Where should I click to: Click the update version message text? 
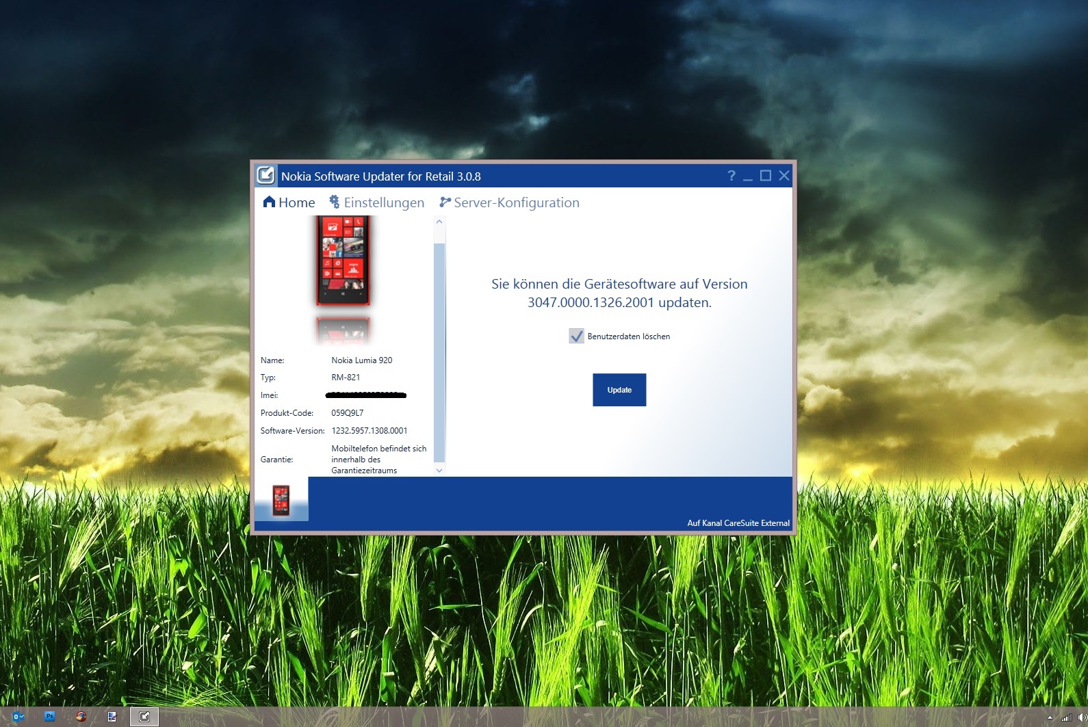619,293
